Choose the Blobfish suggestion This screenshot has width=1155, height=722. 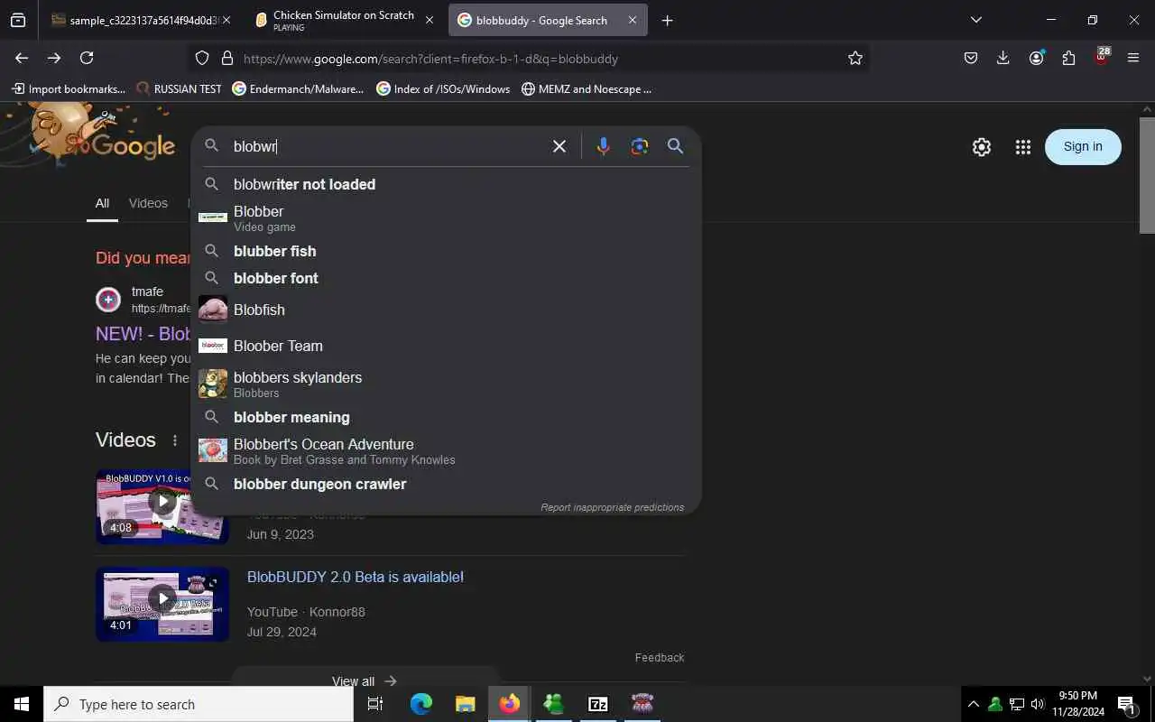pyautogui.click(x=446, y=310)
